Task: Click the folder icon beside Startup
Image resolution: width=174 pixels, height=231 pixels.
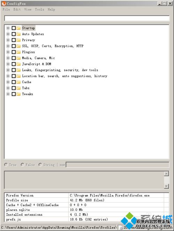Action: click(x=18, y=28)
